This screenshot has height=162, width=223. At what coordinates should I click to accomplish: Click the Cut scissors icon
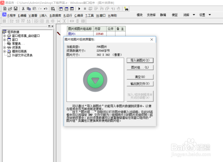(23, 9)
